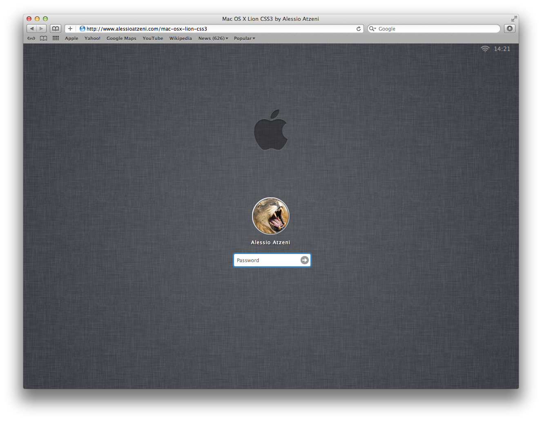This screenshot has width=542, height=421.
Task: Open the Yahoo! bookmark
Action: [x=92, y=38]
